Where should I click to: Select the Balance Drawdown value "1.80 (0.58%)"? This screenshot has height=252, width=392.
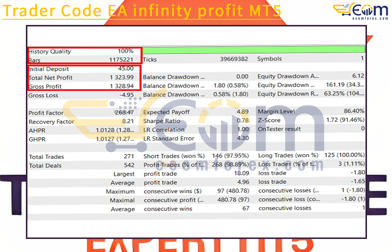[231, 85]
